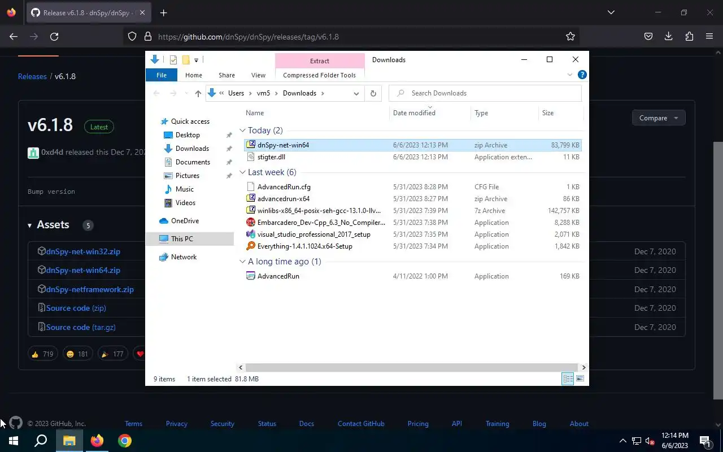Open new Firefox tab plus button
723x452 pixels.
coord(163,13)
